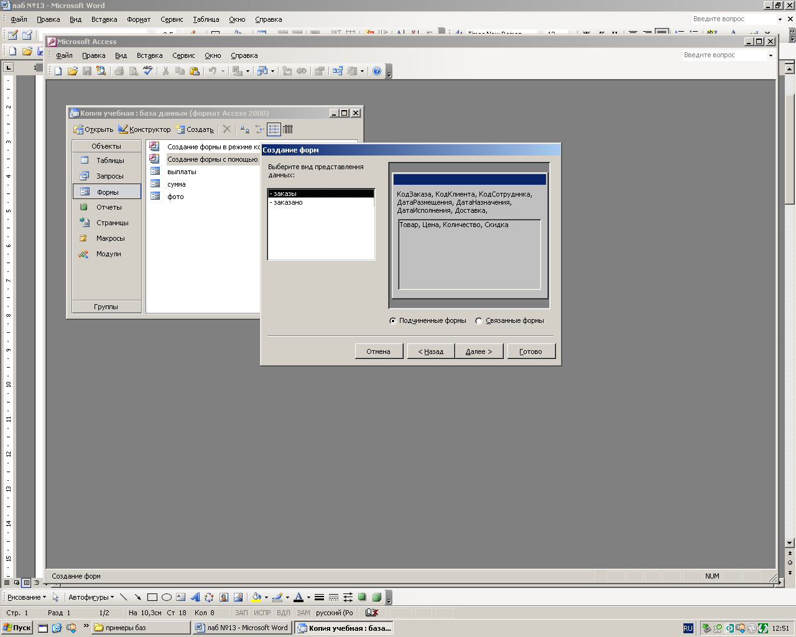Screen dimensions: 796x637
Task: Switch database window to Small Icons view
Action: [260, 129]
